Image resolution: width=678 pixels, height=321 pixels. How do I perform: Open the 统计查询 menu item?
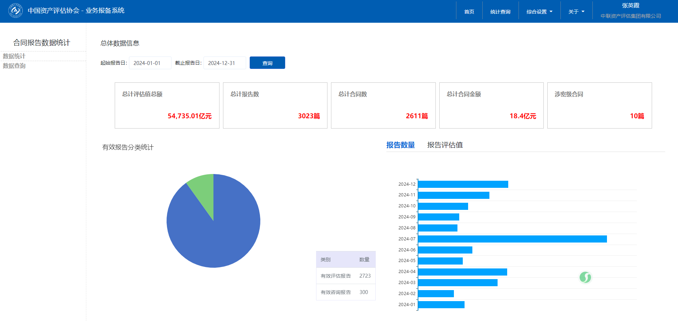[500, 12]
